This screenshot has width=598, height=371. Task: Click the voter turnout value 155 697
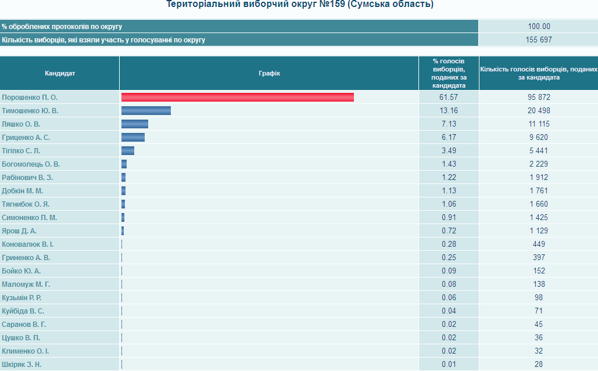tap(538, 40)
